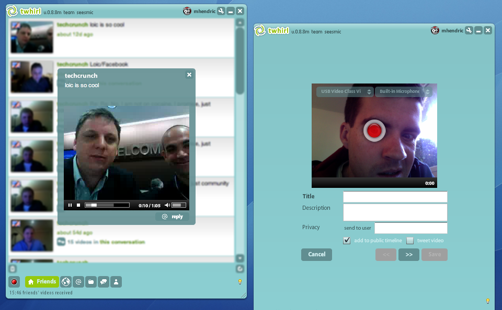Click the >> next button
Viewport: 502px width, 310px height.
pos(409,254)
